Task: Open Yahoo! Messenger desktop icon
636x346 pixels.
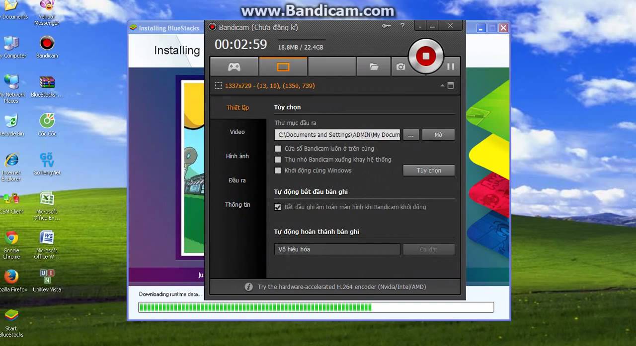Action: 47,13
